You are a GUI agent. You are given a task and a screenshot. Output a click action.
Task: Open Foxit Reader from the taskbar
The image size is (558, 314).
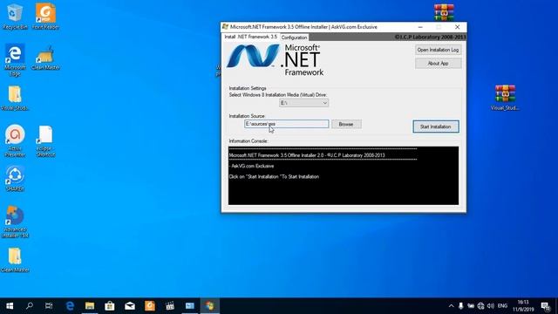click(150, 306)
